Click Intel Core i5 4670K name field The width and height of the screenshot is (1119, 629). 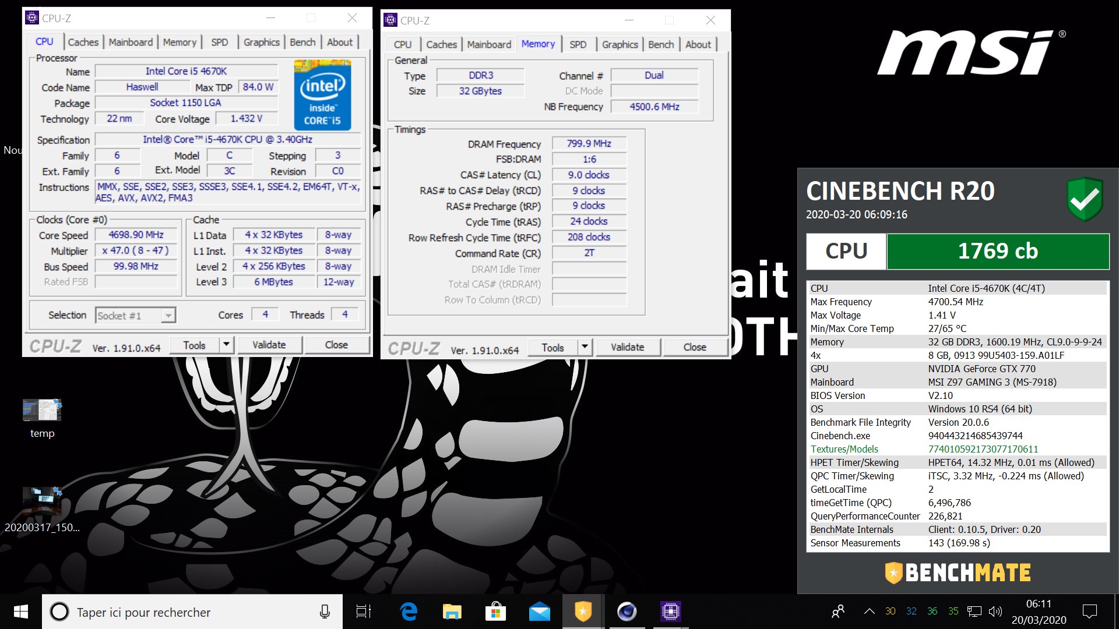(x=186, y=71)
